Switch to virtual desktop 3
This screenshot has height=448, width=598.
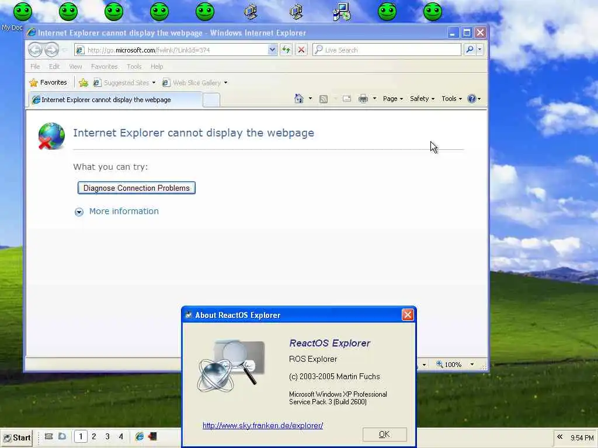[107, 436]
